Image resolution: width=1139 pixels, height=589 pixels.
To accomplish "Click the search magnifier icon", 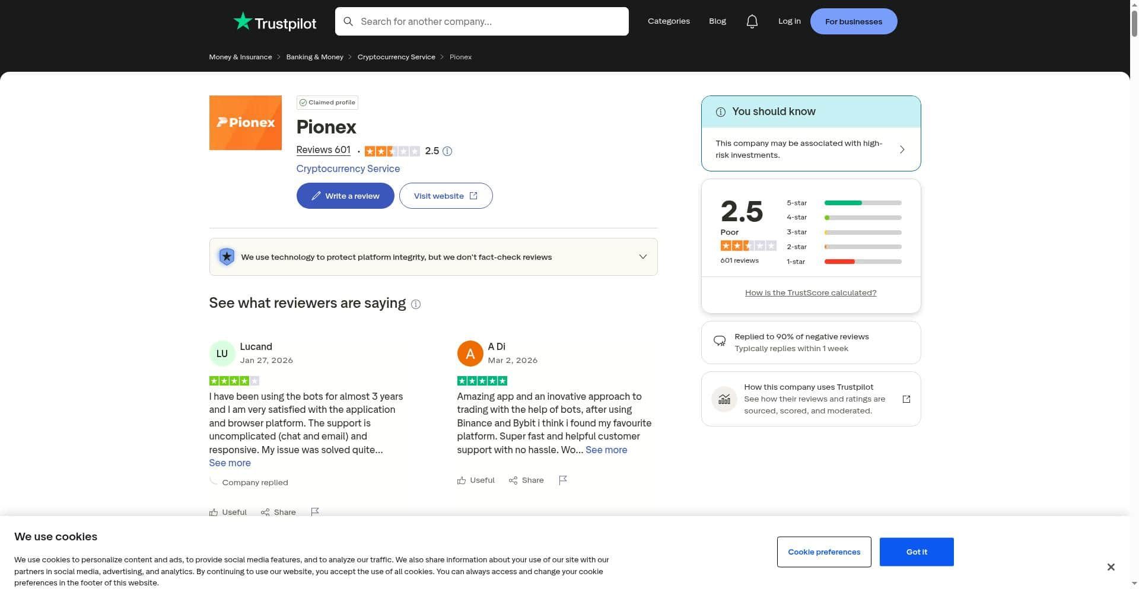I will [348, 21].
